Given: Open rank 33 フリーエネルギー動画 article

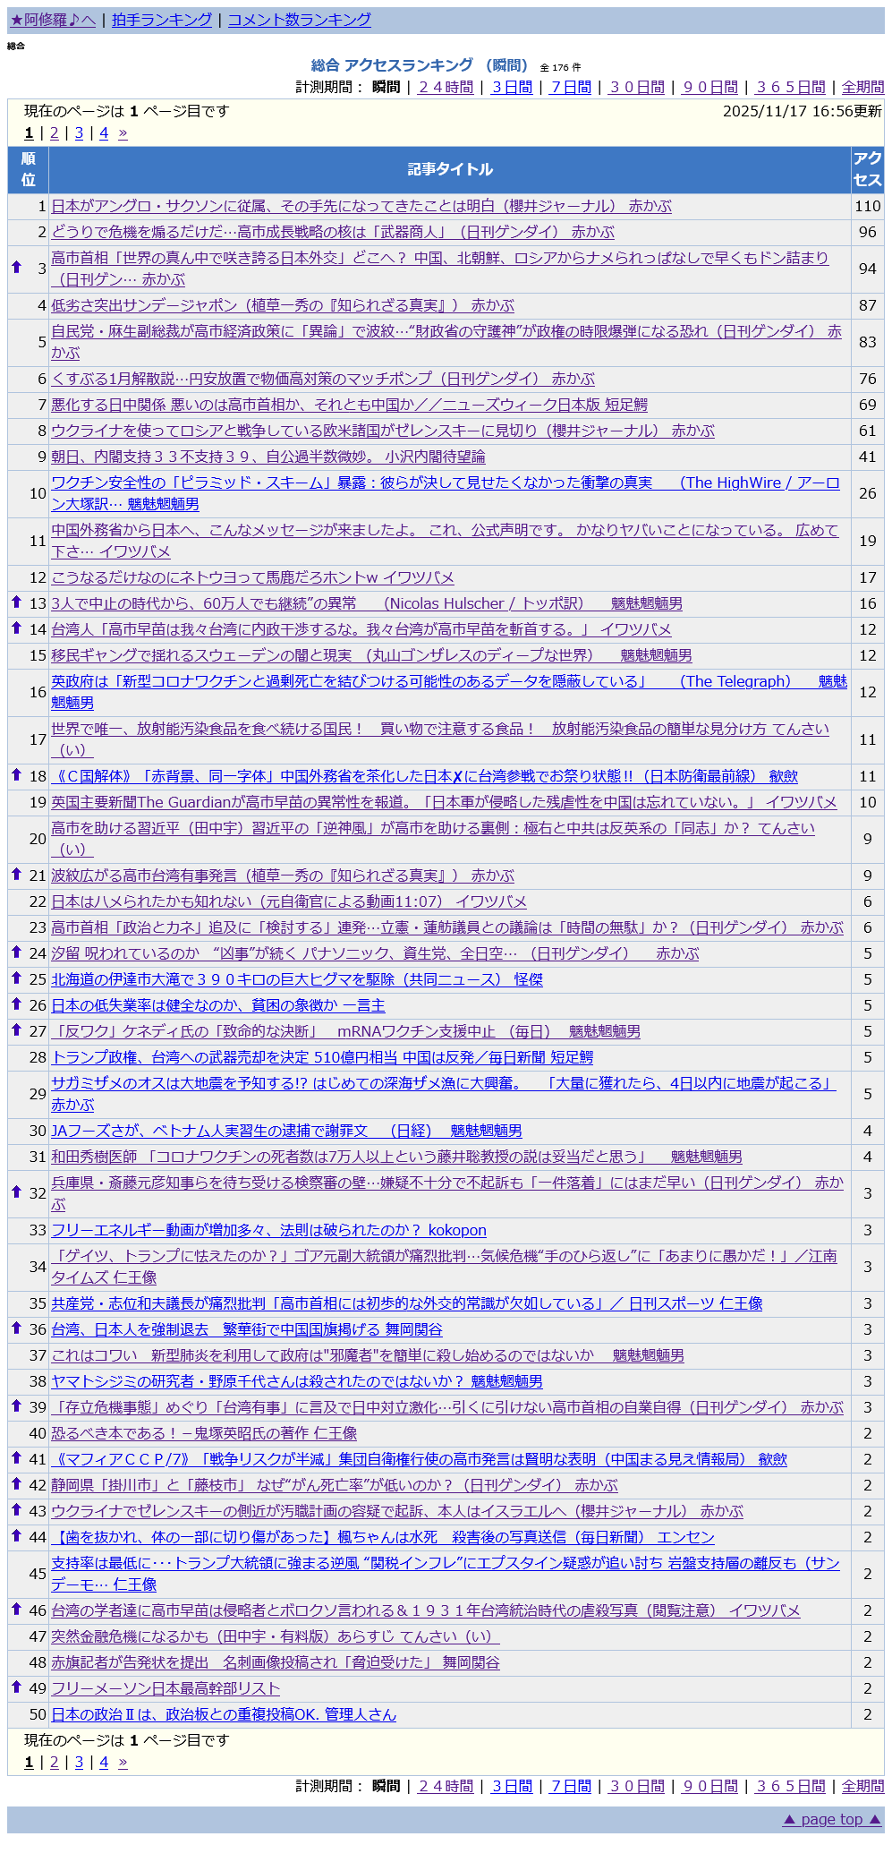Looking at the screenshot, I should coord(268,1230).
